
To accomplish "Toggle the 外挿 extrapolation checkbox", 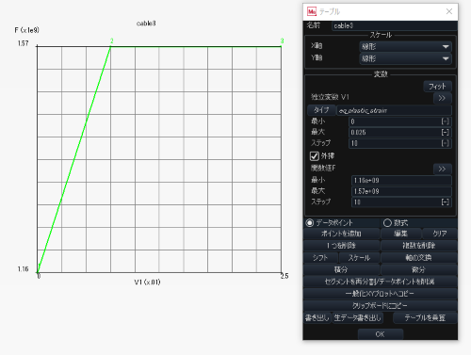I will pyautogui.click(x=315, y=156).
